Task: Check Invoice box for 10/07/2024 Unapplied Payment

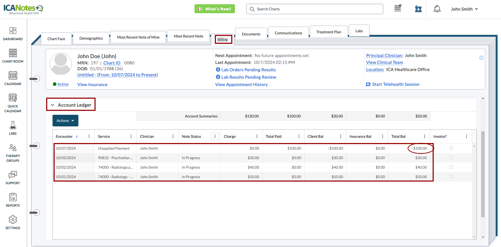Action: point(451,148)
